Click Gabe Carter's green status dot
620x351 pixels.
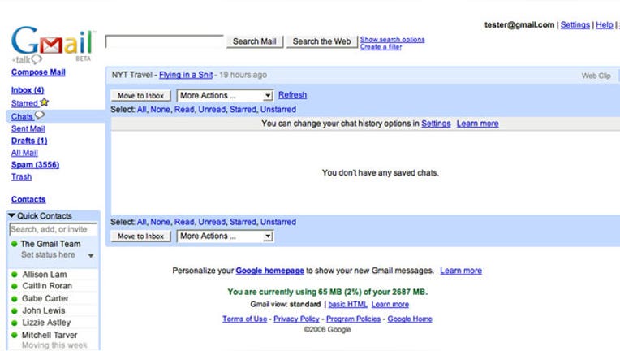click(x=15, y=299)
